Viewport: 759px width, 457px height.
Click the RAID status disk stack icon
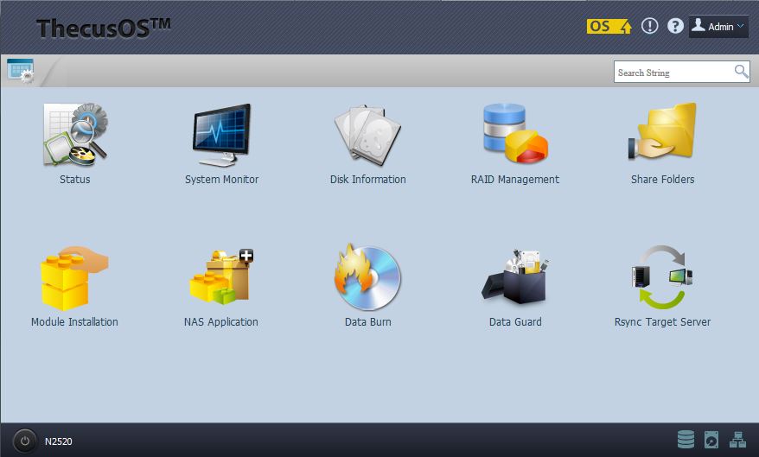(x=686, y=440)
